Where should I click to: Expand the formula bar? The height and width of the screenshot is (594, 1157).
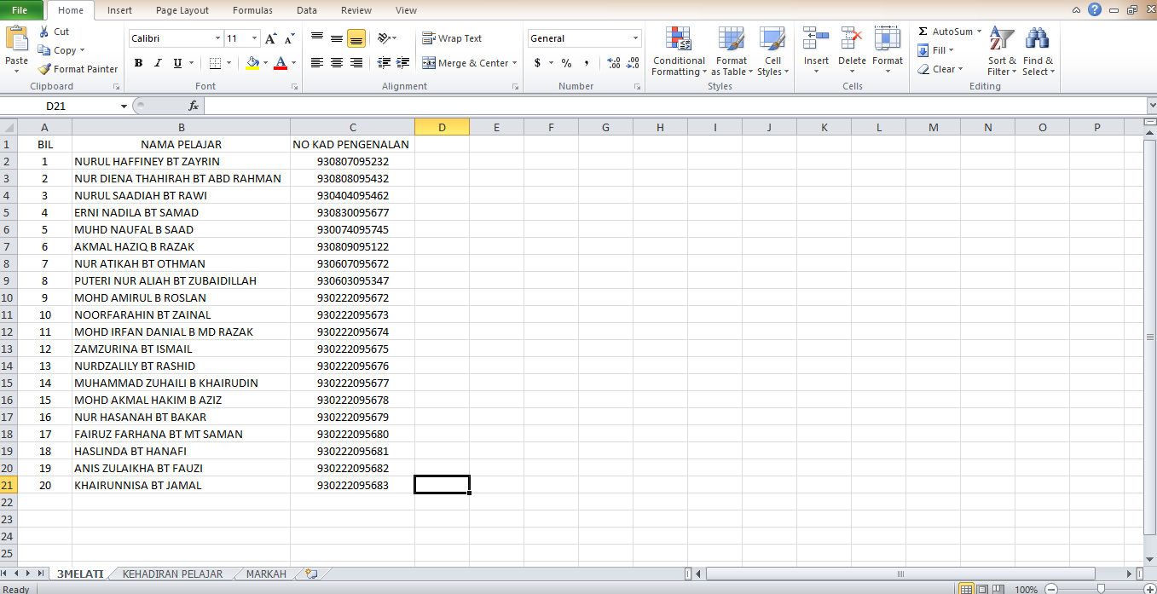[1151, 105]
